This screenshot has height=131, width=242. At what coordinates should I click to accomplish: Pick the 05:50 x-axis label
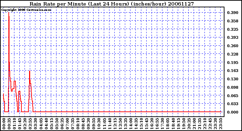click(x=56, y=124)
